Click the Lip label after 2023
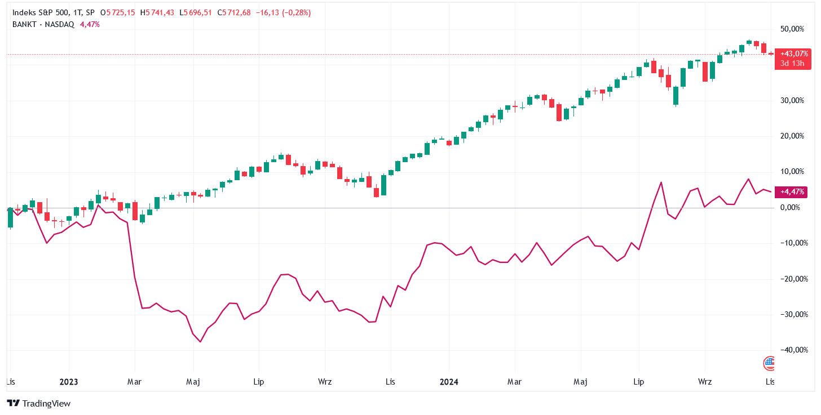 pyautogui.click(x=258, y=382)
